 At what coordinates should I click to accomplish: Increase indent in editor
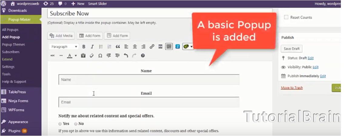pos(117,55)
